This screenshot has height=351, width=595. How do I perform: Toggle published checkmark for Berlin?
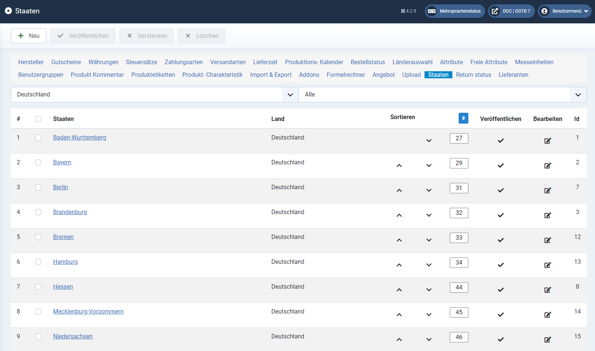click(x=501, y=190)
